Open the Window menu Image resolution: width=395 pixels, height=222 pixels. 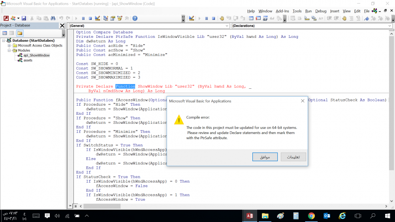[265, 11]
